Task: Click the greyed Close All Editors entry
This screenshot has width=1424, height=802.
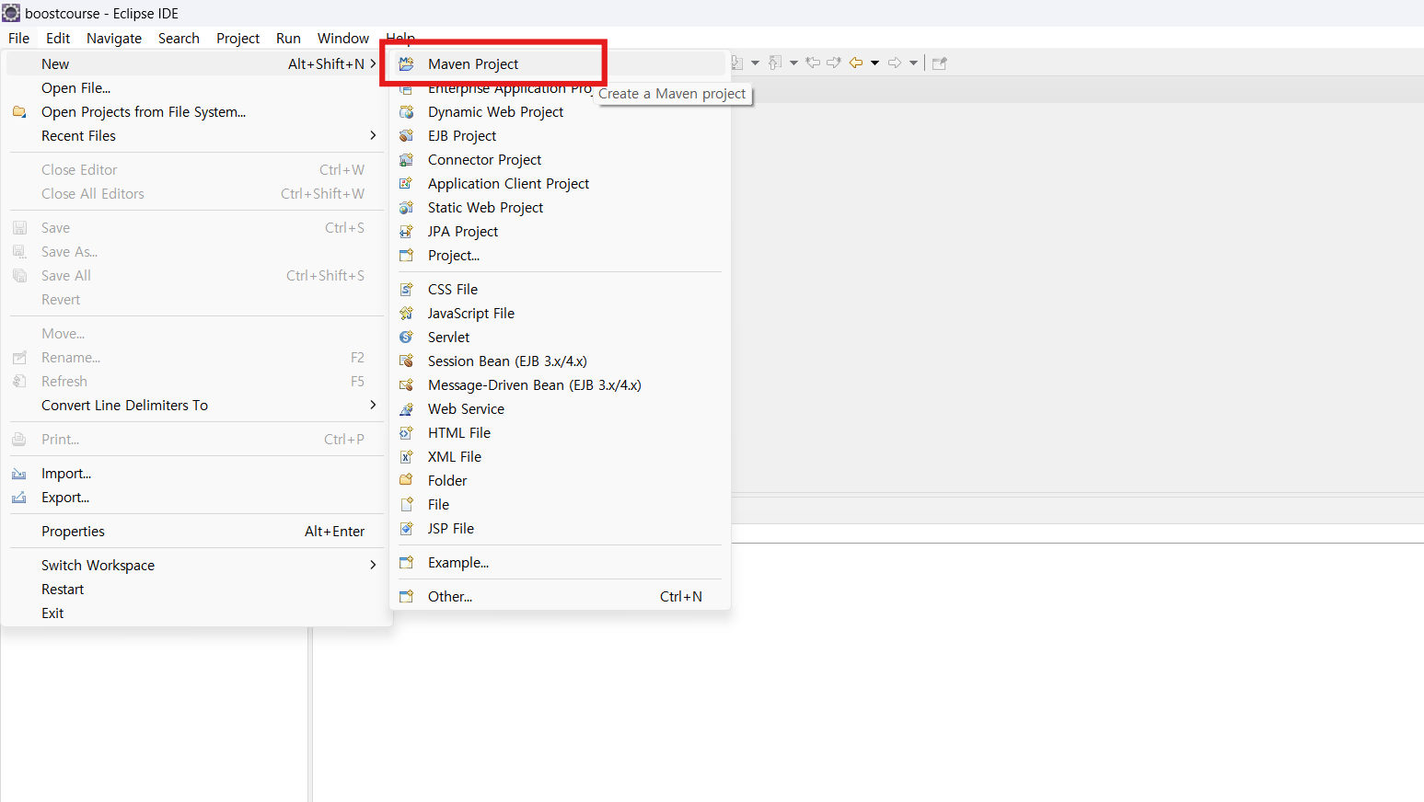Action: (195, 194)
